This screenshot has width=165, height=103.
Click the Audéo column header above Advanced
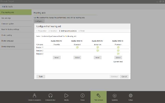tap(97, 41)
